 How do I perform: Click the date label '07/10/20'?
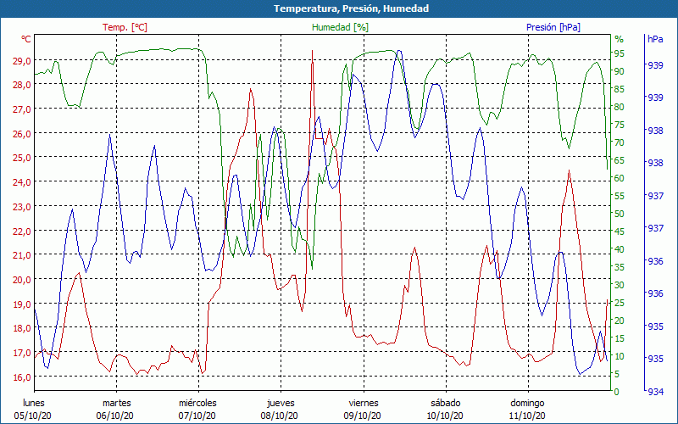point(197,416)
